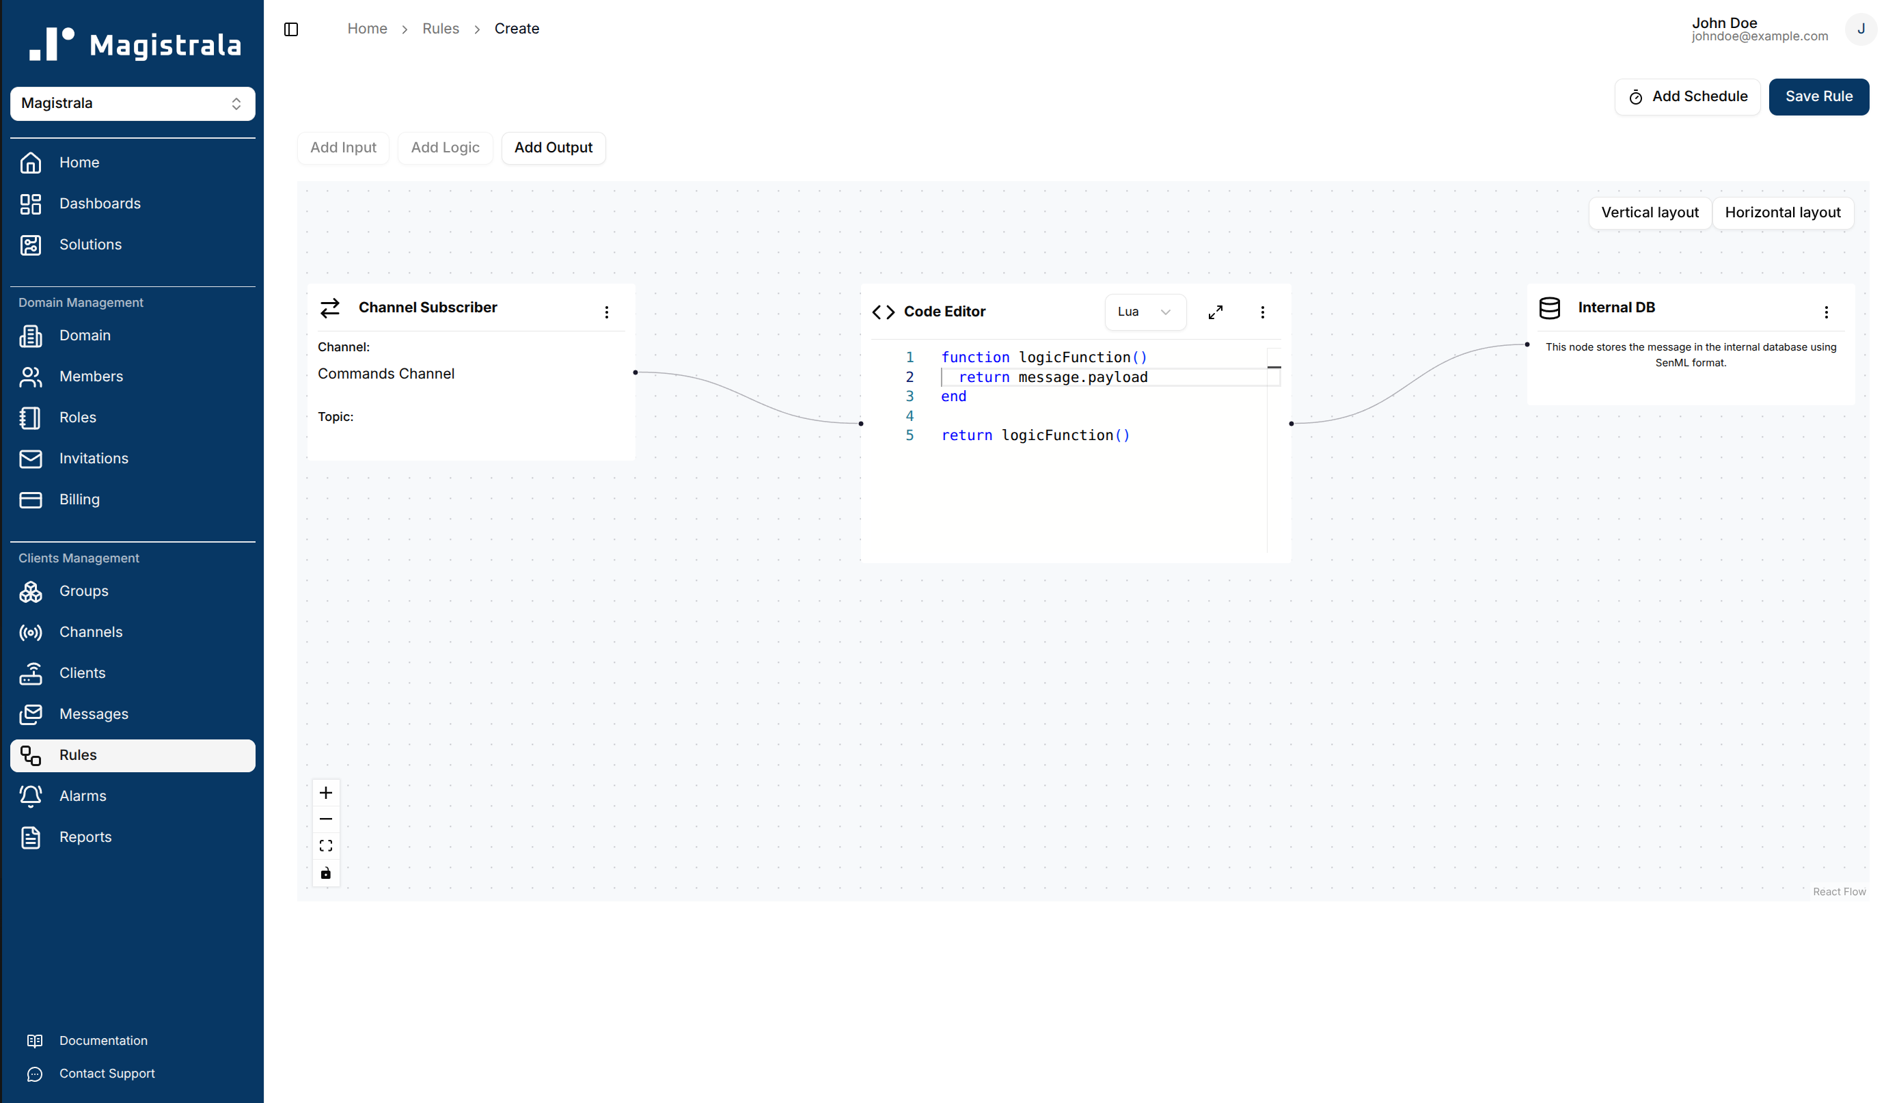This screenshot has height=1103, width=1899.
Task: Save the rule with Save Rule
Action: tap(1819, 96)
